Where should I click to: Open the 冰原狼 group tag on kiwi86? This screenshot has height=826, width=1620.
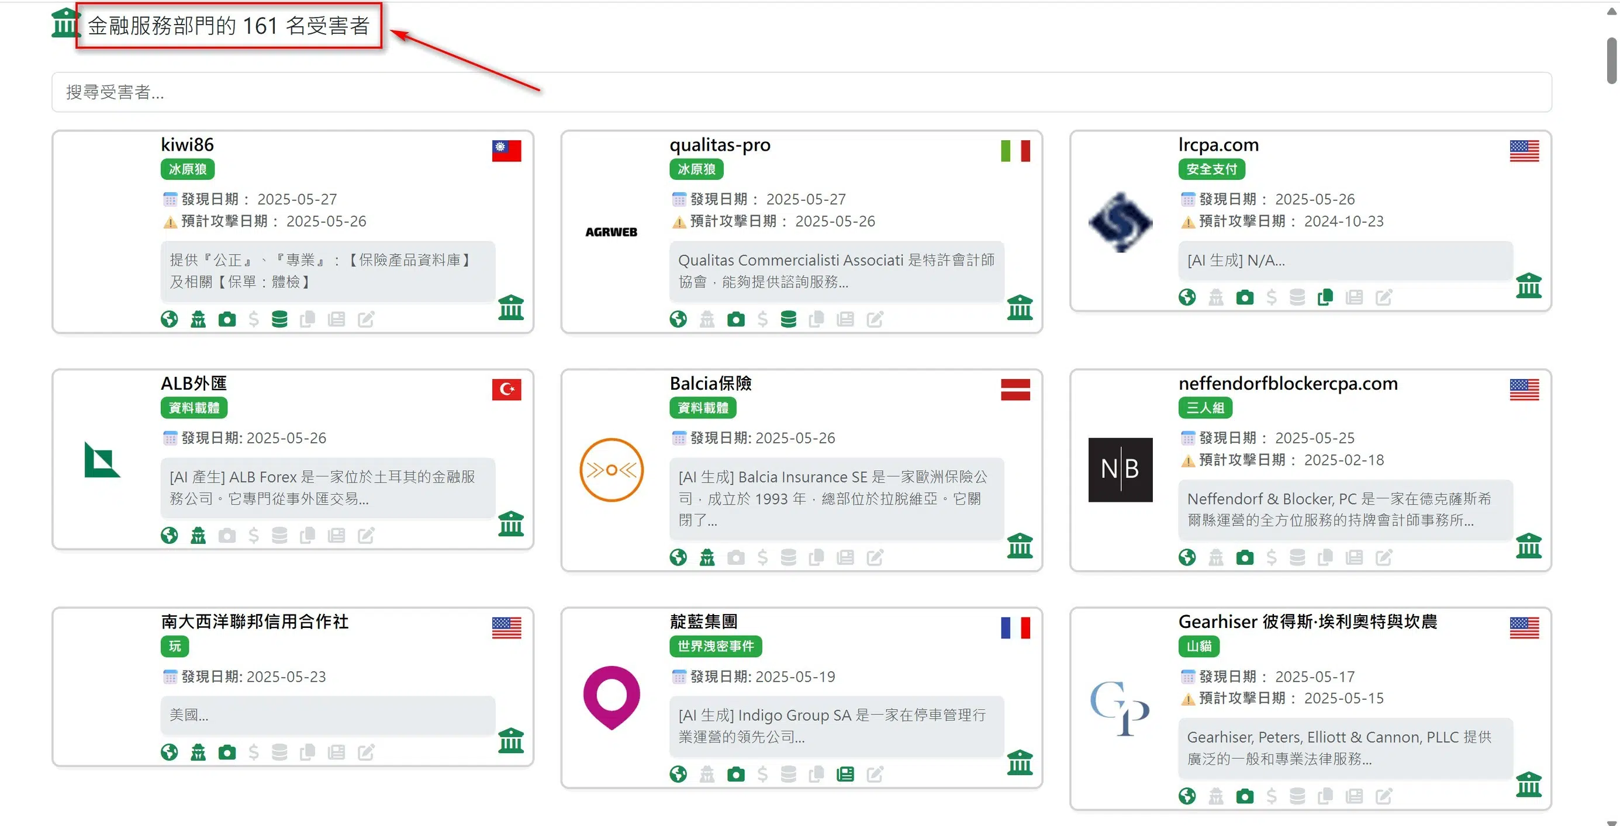click(x=188, y=169)
